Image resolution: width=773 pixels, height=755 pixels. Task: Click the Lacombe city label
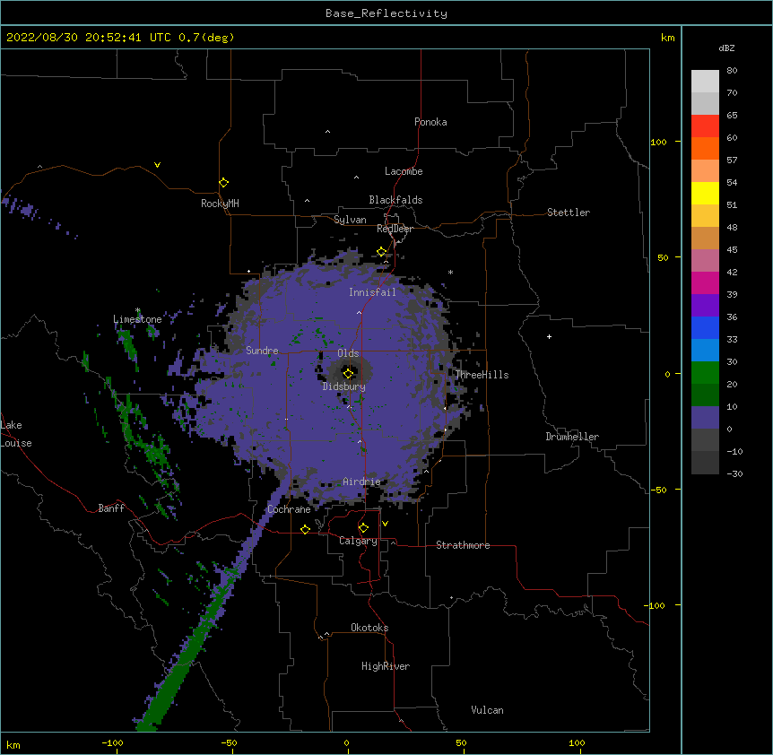[404, 171]
